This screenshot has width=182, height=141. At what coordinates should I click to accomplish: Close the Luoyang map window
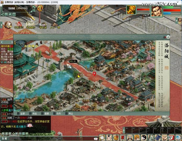pos(168,37)
